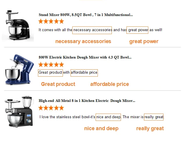Screen dimensions: 185x145
Task: Open the 800W Electric Kitchen Dough Mixer title
Action: click(x=85, y=57)
